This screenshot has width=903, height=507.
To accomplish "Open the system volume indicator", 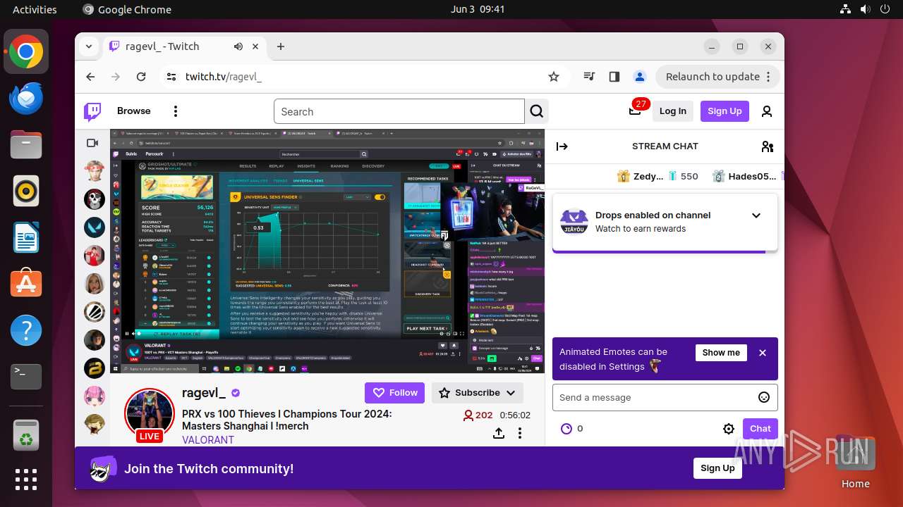I will coord(866,9).
